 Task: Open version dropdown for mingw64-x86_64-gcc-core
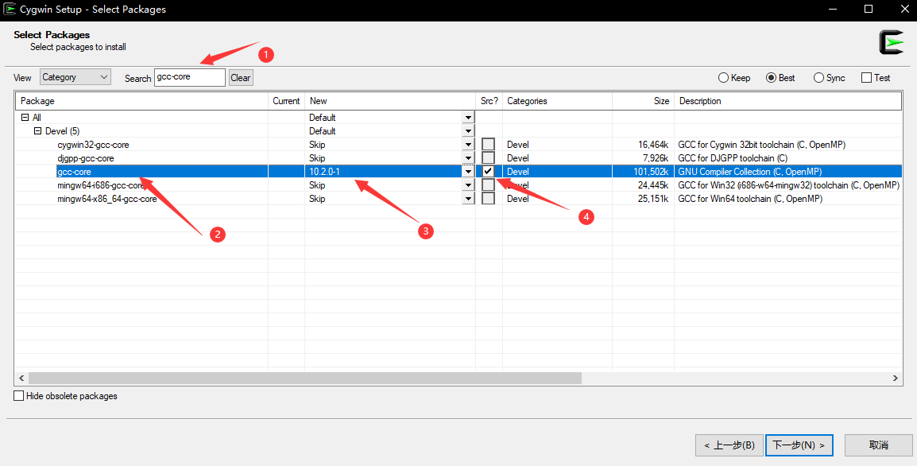tap(468, 199)
